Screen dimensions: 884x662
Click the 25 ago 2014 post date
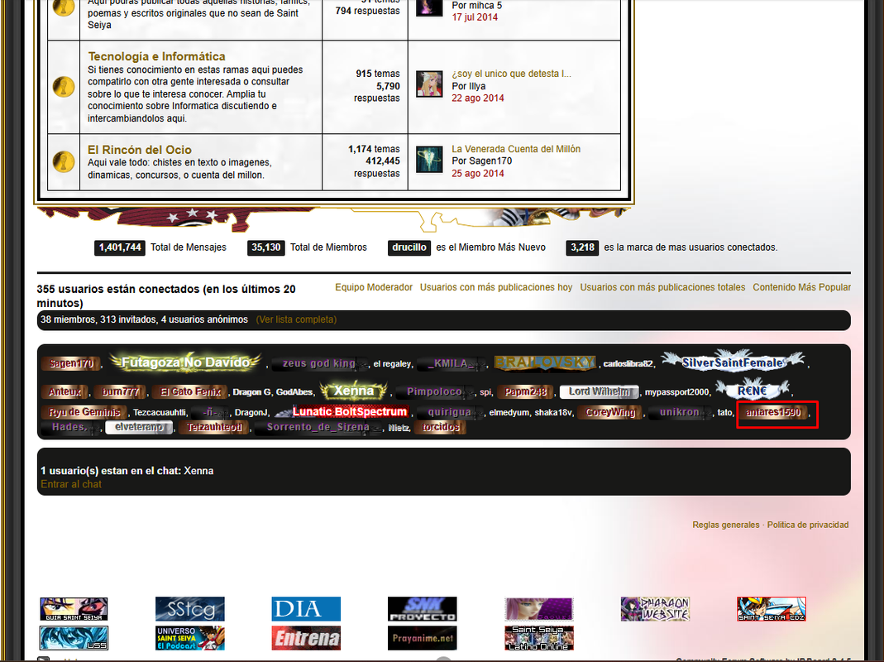click(477, 174)
